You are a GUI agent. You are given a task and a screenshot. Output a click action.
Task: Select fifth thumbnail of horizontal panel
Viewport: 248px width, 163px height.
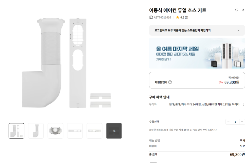pyautogui.click(x=94, y=131)
